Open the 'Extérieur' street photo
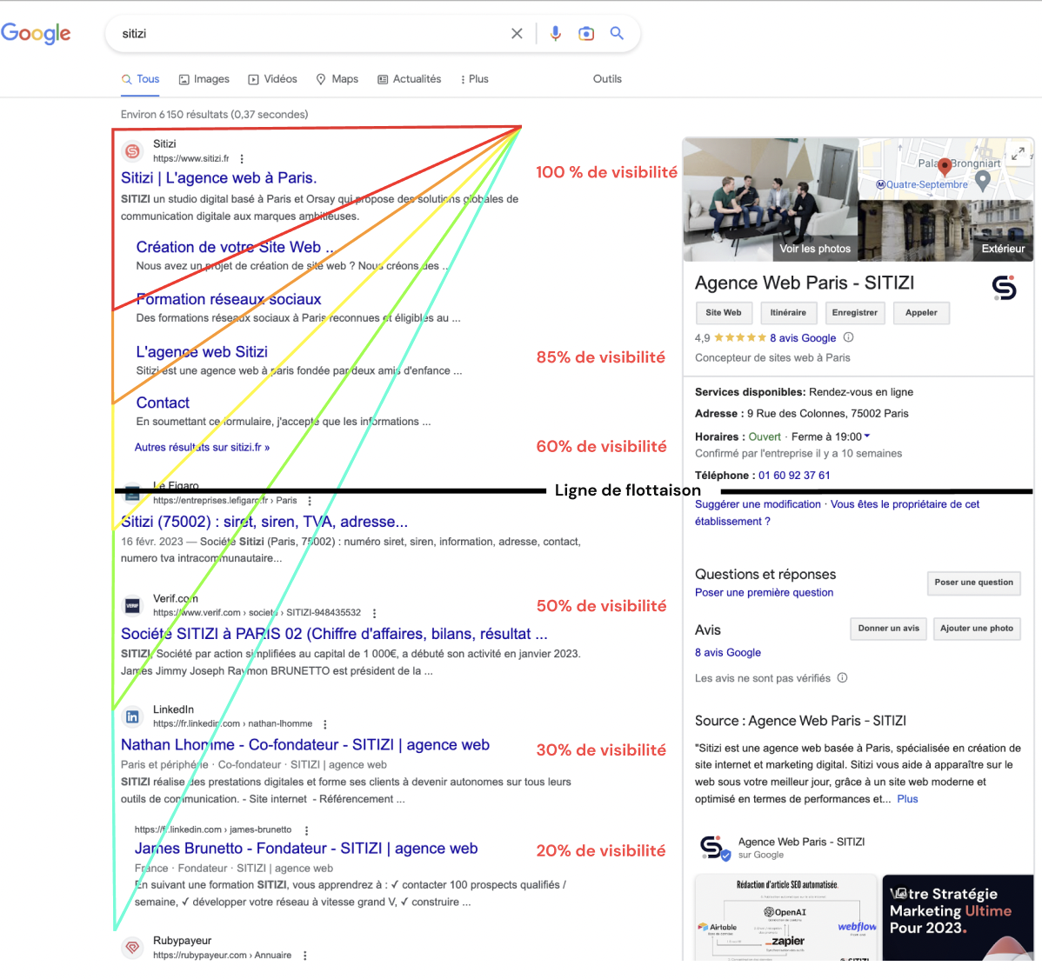The height and width of the screenshot is (979, 1042). [x=945, y=230]
